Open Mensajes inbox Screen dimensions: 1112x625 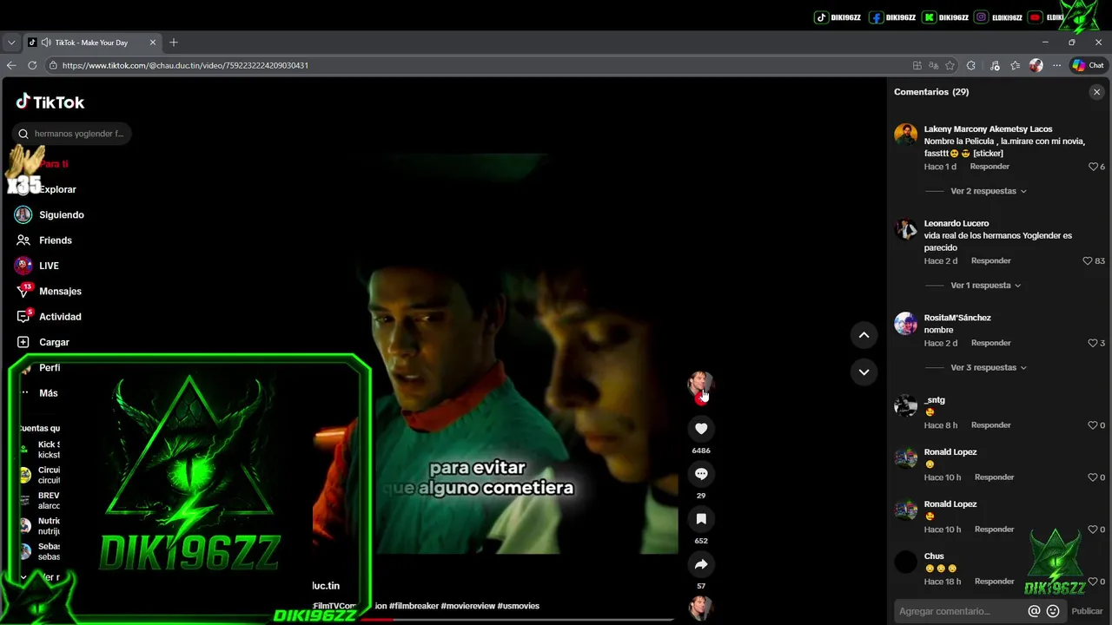49,291
